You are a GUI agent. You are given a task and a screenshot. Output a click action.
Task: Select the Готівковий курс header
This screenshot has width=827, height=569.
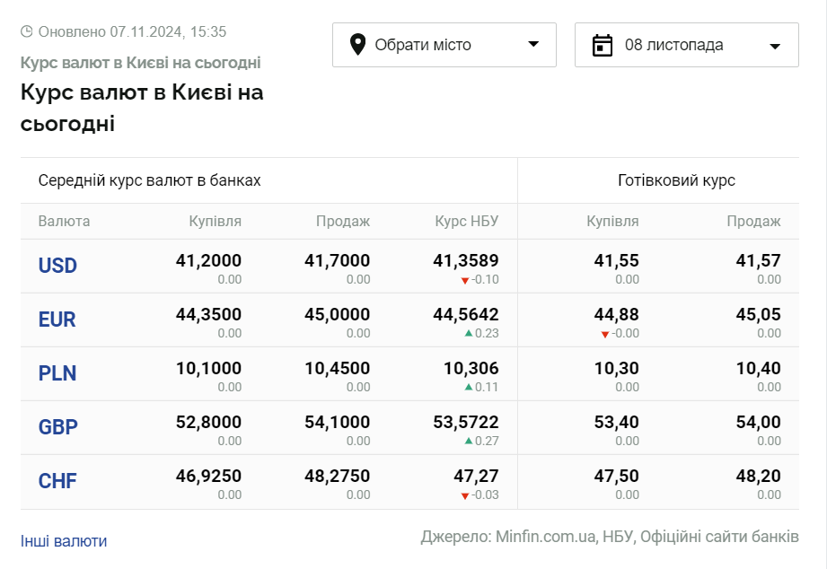pos(677,180)
